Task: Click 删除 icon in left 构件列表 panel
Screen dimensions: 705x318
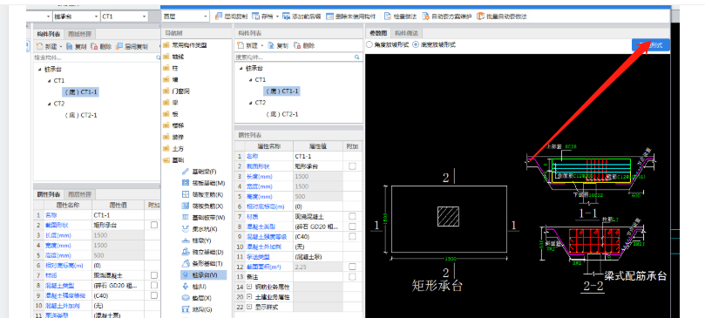Action: click(x=94, y=46)
